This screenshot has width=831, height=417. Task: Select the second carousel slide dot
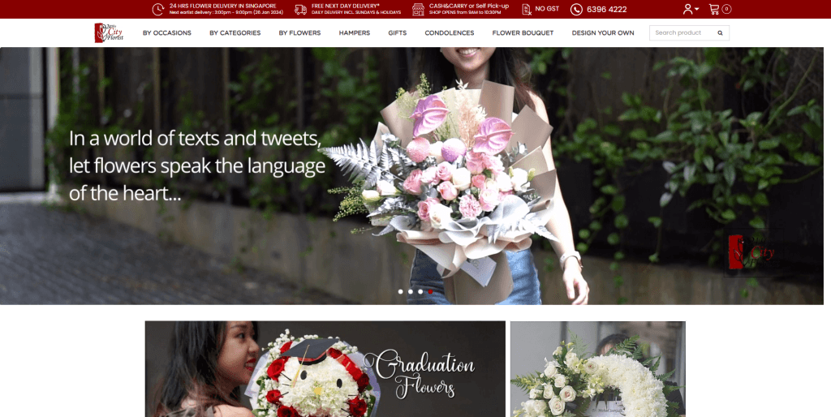[x=410, y=291]
